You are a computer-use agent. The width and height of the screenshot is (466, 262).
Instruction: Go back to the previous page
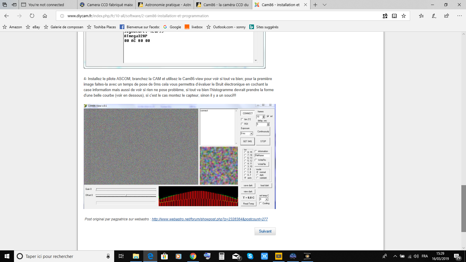tap(7, 16)
